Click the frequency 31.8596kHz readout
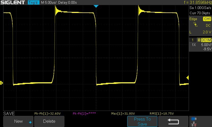Screen dimensions: 212x127 point(198,2)
